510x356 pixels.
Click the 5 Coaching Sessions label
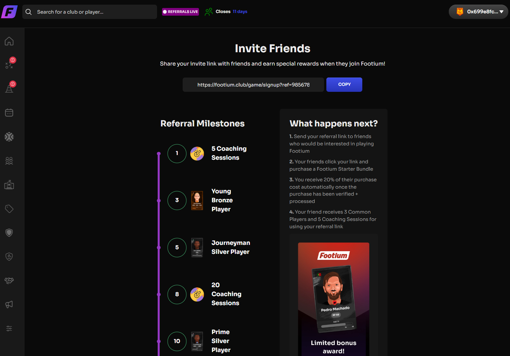(x=229, y=153)
